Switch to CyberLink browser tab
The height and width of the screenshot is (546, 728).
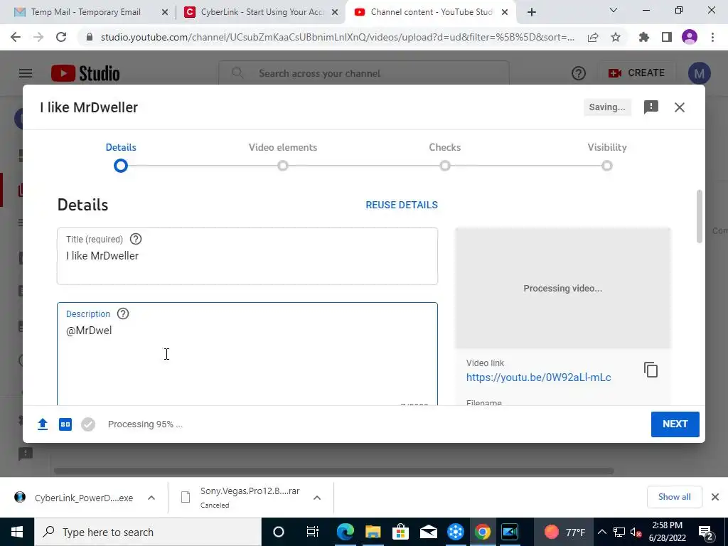tap(260, 12)
